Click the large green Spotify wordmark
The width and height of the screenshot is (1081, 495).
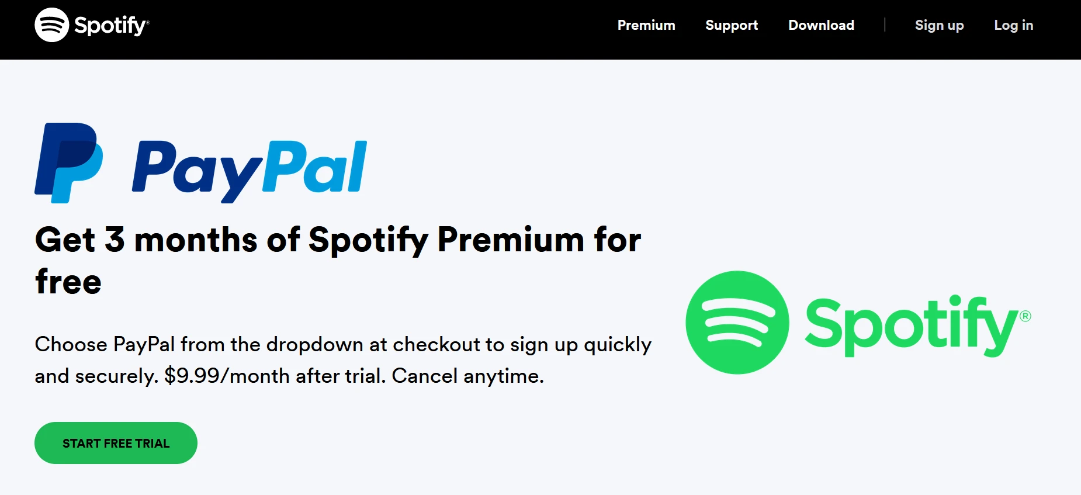coord(912,326)
